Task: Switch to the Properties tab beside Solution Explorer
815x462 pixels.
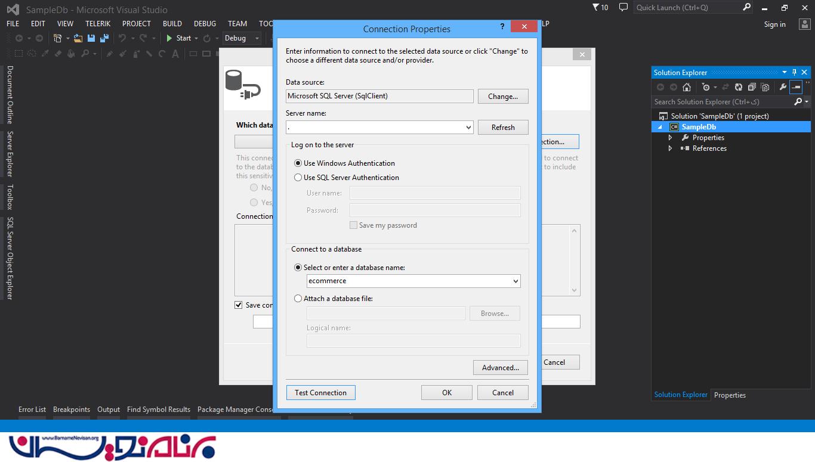Action: point(730,395)
